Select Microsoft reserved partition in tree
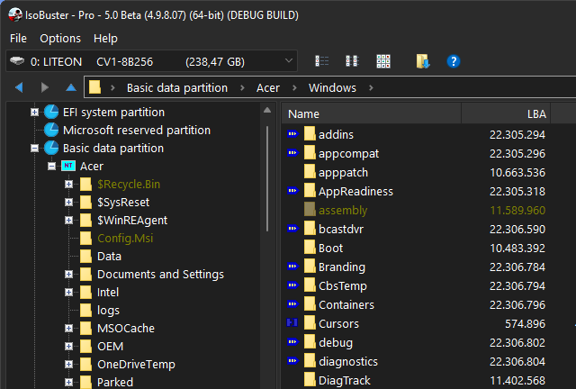 (x=137, y=130)
